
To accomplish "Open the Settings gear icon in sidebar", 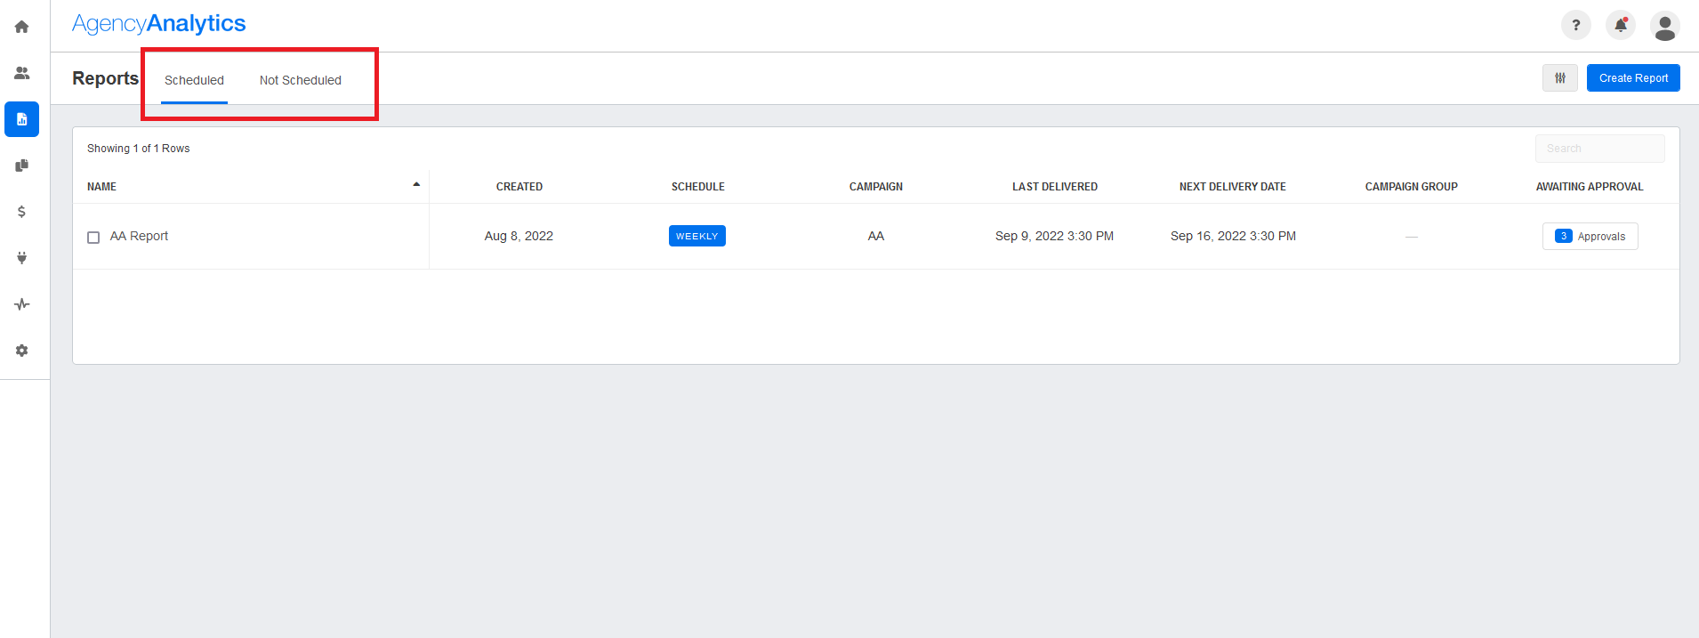I will point(21,351).
